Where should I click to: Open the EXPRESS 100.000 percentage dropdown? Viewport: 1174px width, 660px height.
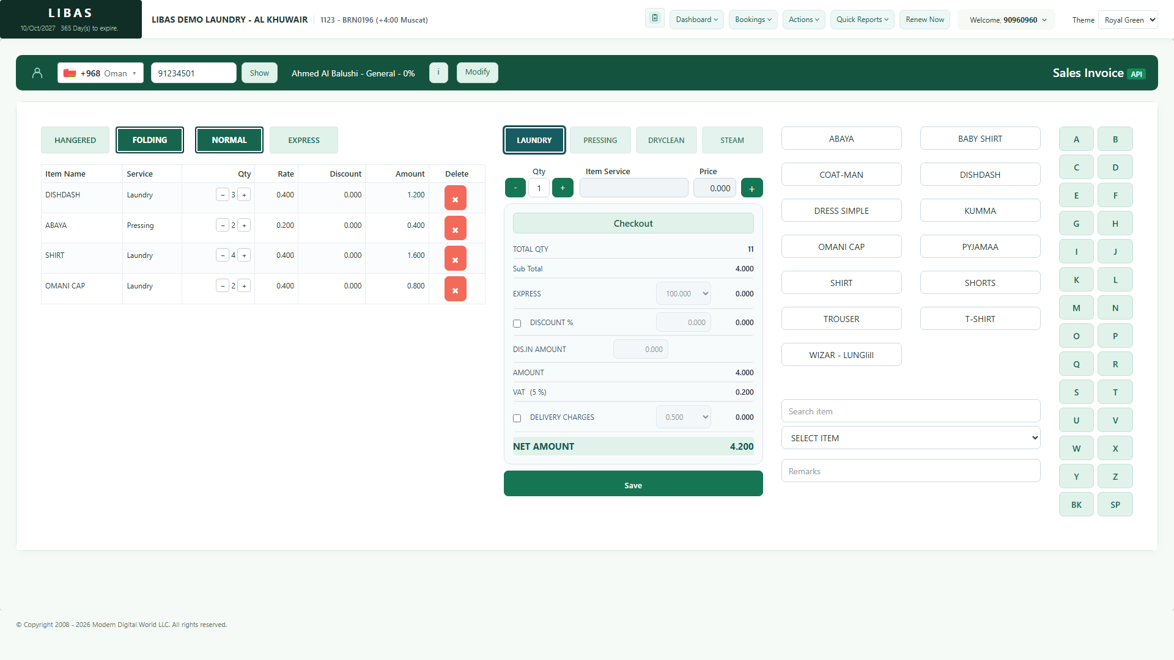pos(684,293)
